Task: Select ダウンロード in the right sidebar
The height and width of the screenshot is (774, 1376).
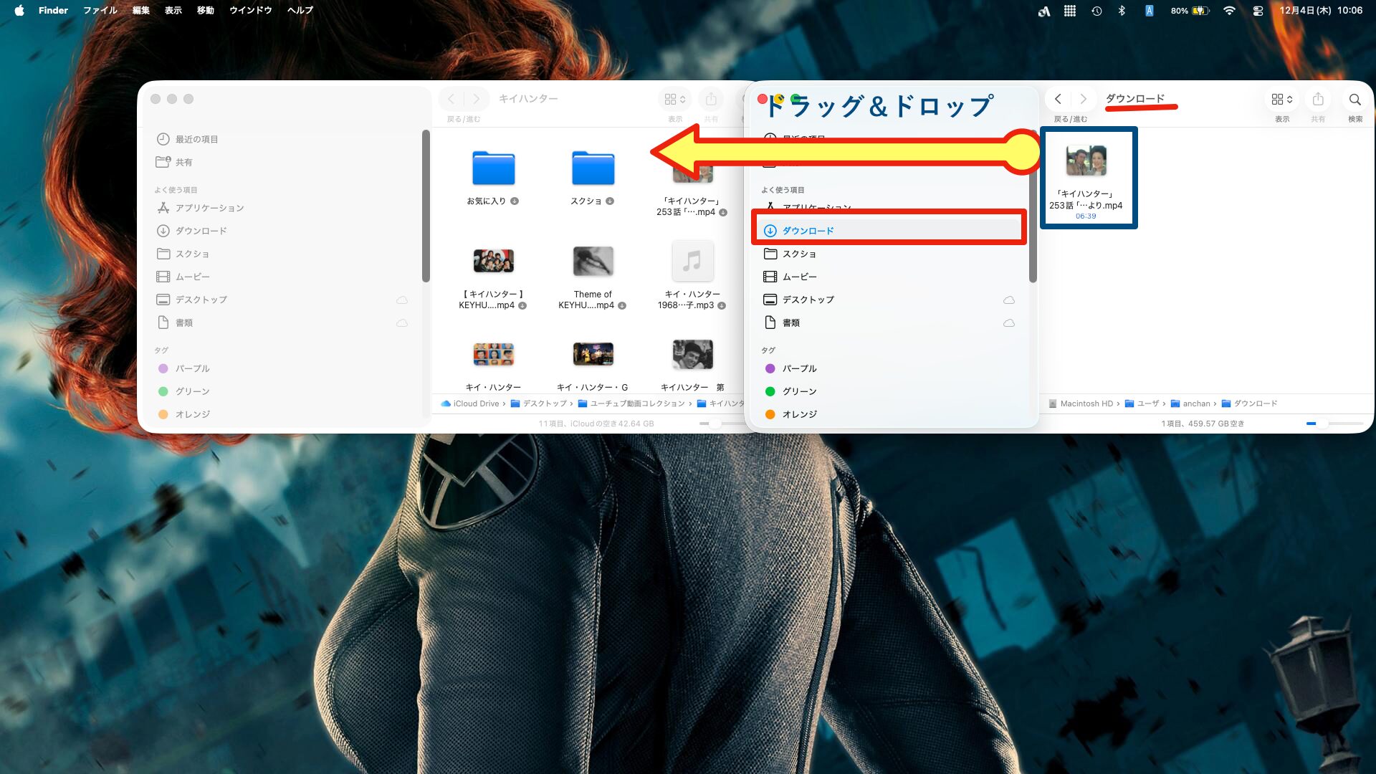Action: pos(808,231)
